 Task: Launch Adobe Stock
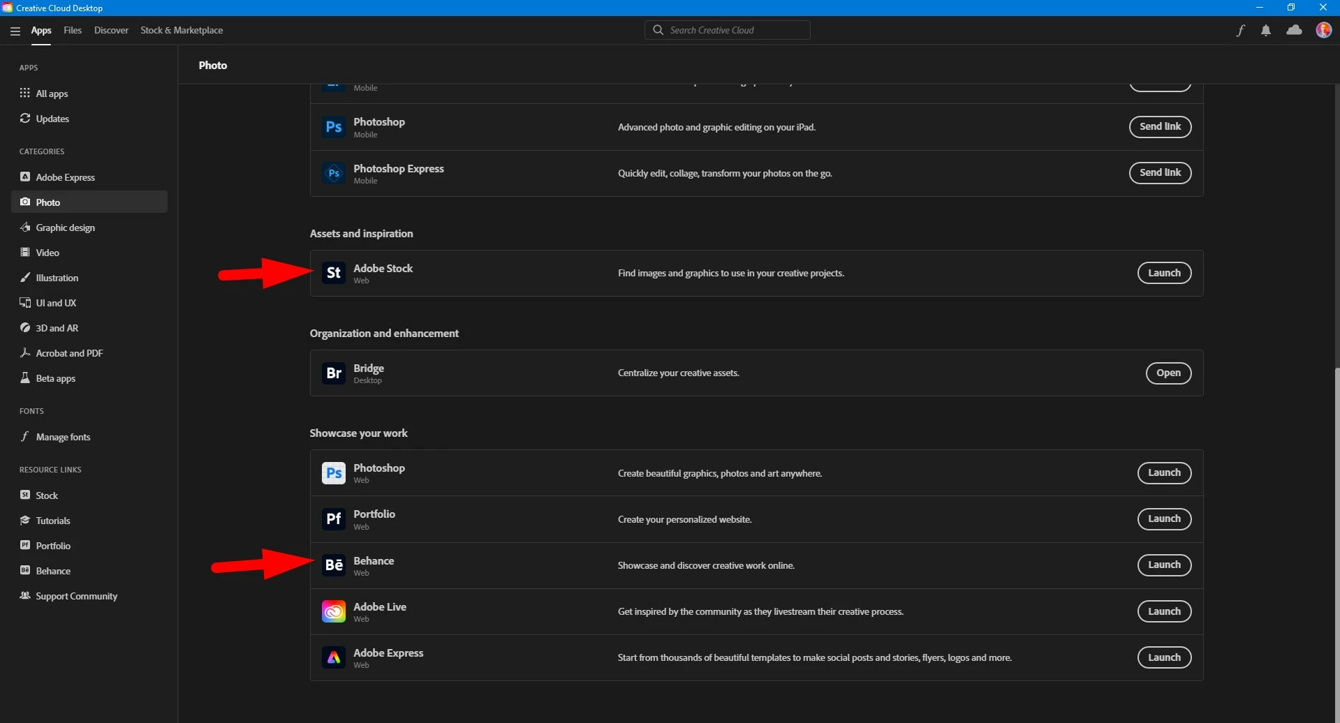(x=1164, y=273)
